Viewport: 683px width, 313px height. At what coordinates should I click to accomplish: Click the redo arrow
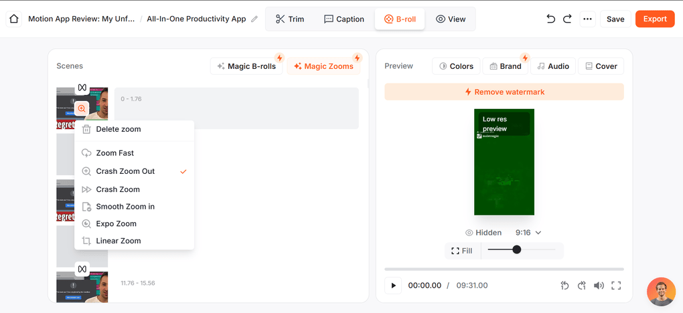pos(567,19)
